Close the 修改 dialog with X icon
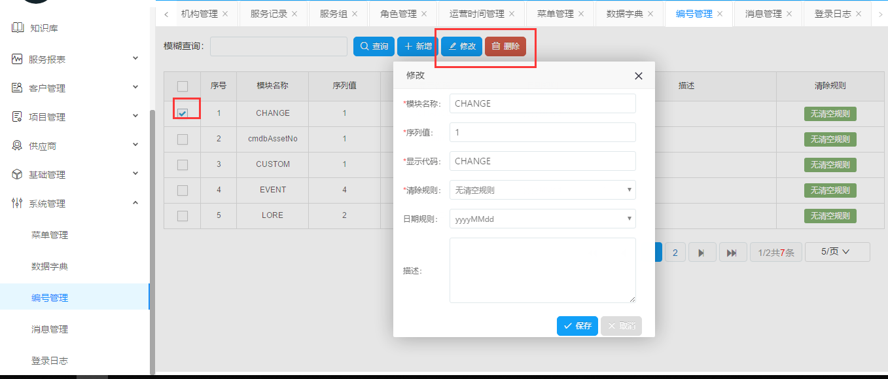This screenshot has width=888, height=379. pos(639,76)
